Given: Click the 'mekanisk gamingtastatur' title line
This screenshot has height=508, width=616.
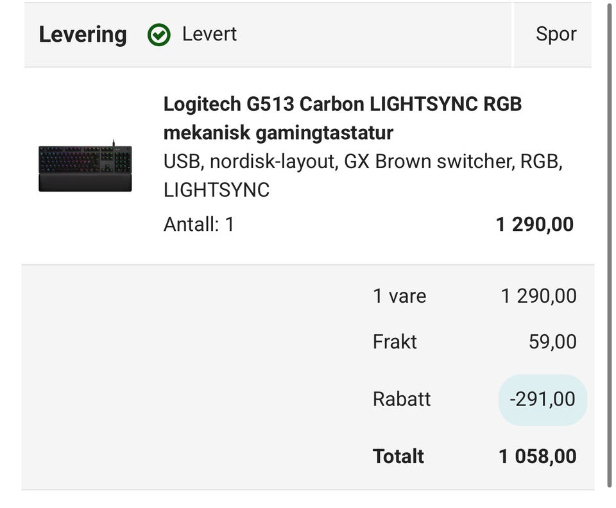Looking at the screenshot, I should (x=278, y=133).
